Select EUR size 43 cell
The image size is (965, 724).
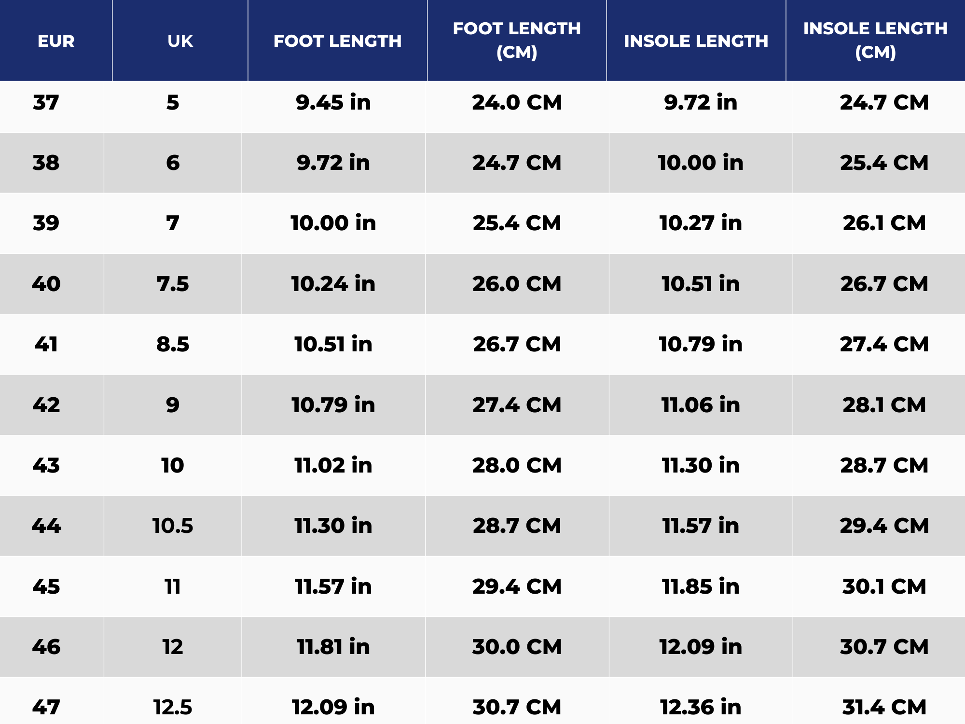pyautogui.click(x=46, y=466)
